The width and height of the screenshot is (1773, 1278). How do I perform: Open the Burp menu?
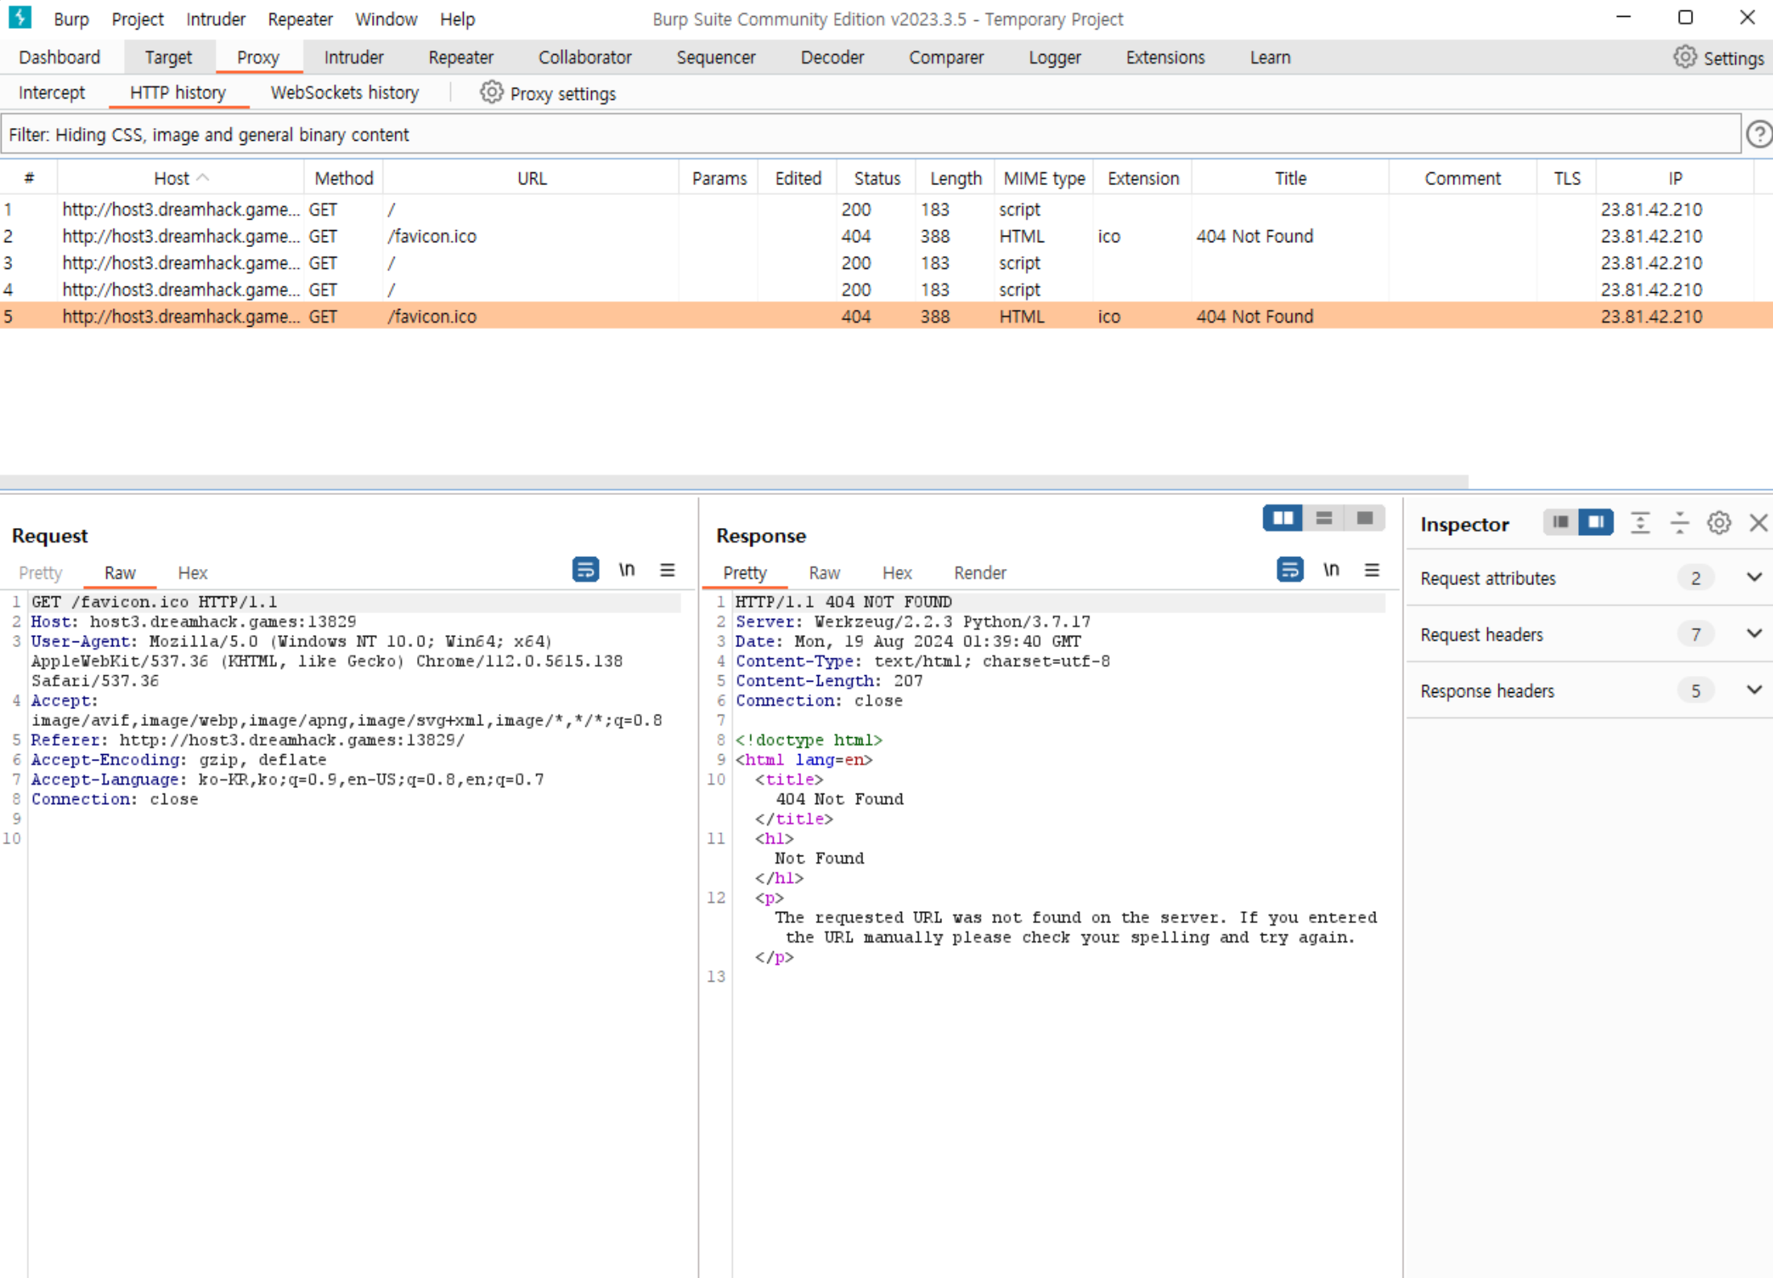click(x=71, y=19)
